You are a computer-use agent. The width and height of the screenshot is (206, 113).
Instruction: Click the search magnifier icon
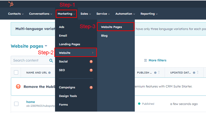coord(51,60)
